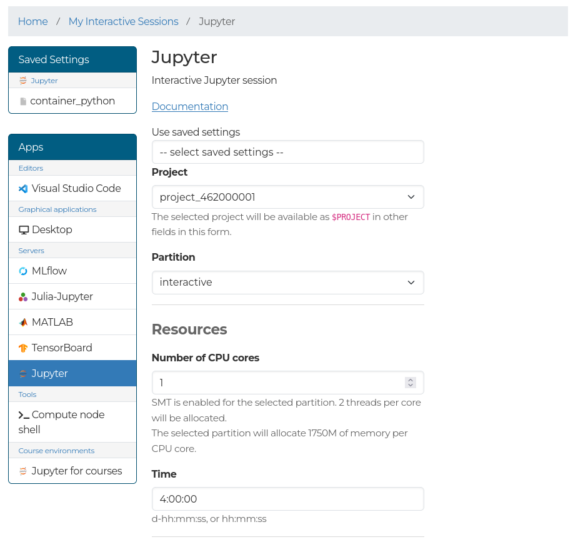Select the highlighted Jupyter app icon
The width and height of the screenshot is (573, 542).
(x=23, y=373)
